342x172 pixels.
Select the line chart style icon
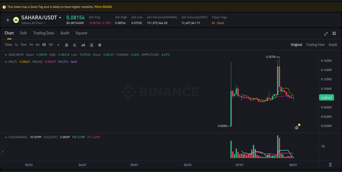(75, 45)
